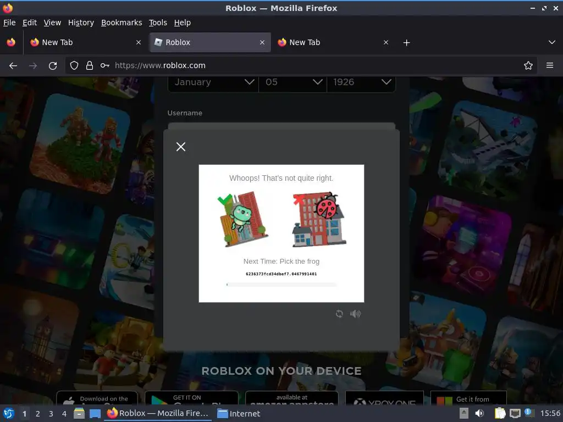
Task: Switch to workspace 4
Action: [x=64, y=414]
